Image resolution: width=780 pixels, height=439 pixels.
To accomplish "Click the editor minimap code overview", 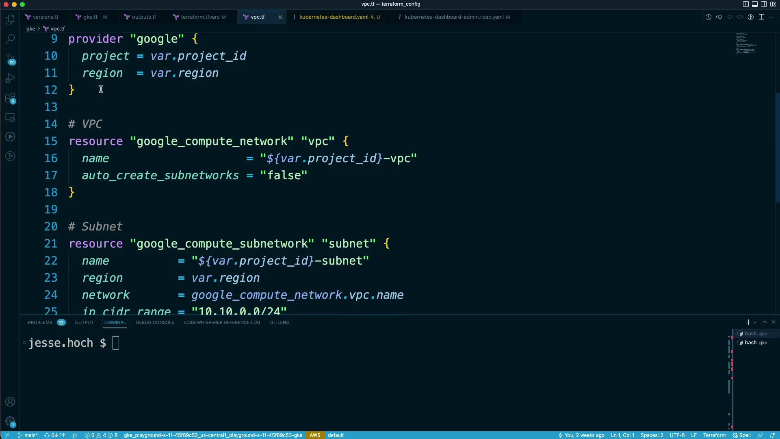I will [746, 43].
